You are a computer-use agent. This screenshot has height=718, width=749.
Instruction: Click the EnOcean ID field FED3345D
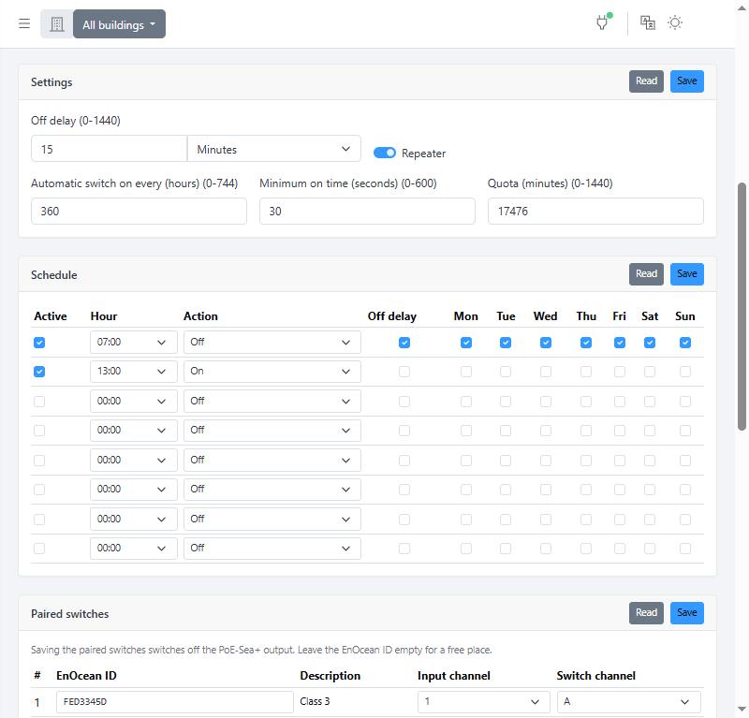pos(175,702)
